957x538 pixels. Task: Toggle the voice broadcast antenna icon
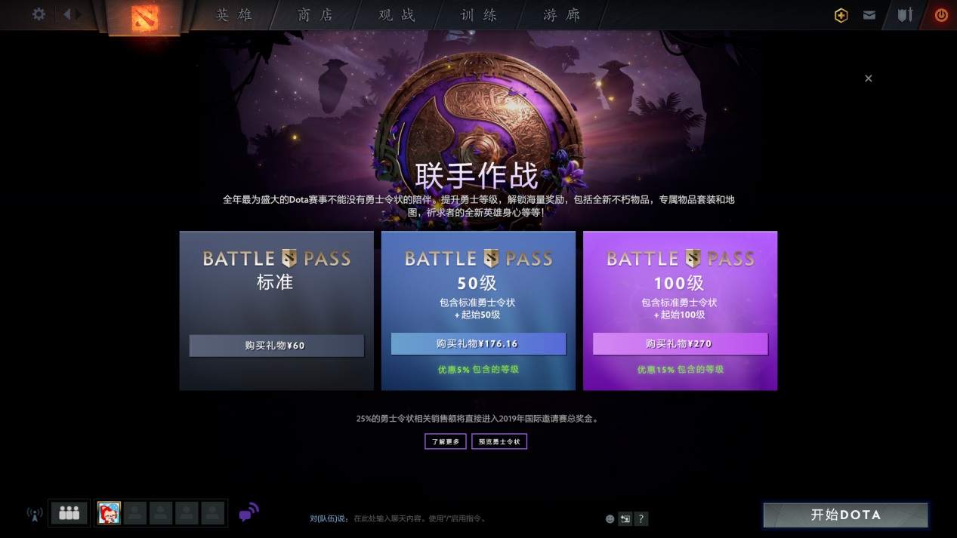pyautogui.click(x=35, y=515)
